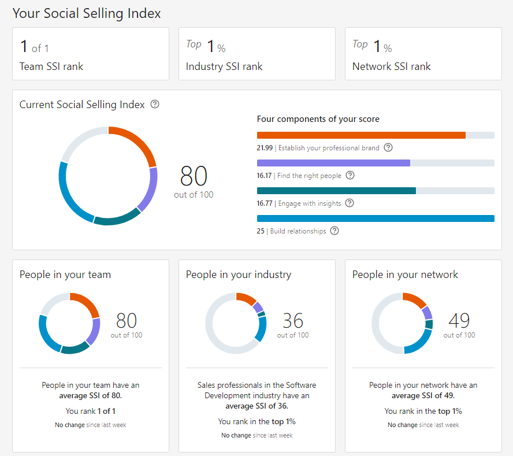Click the Build relationships progress bar
Viewport: 513px width, 456px height.
click(376, 218)
